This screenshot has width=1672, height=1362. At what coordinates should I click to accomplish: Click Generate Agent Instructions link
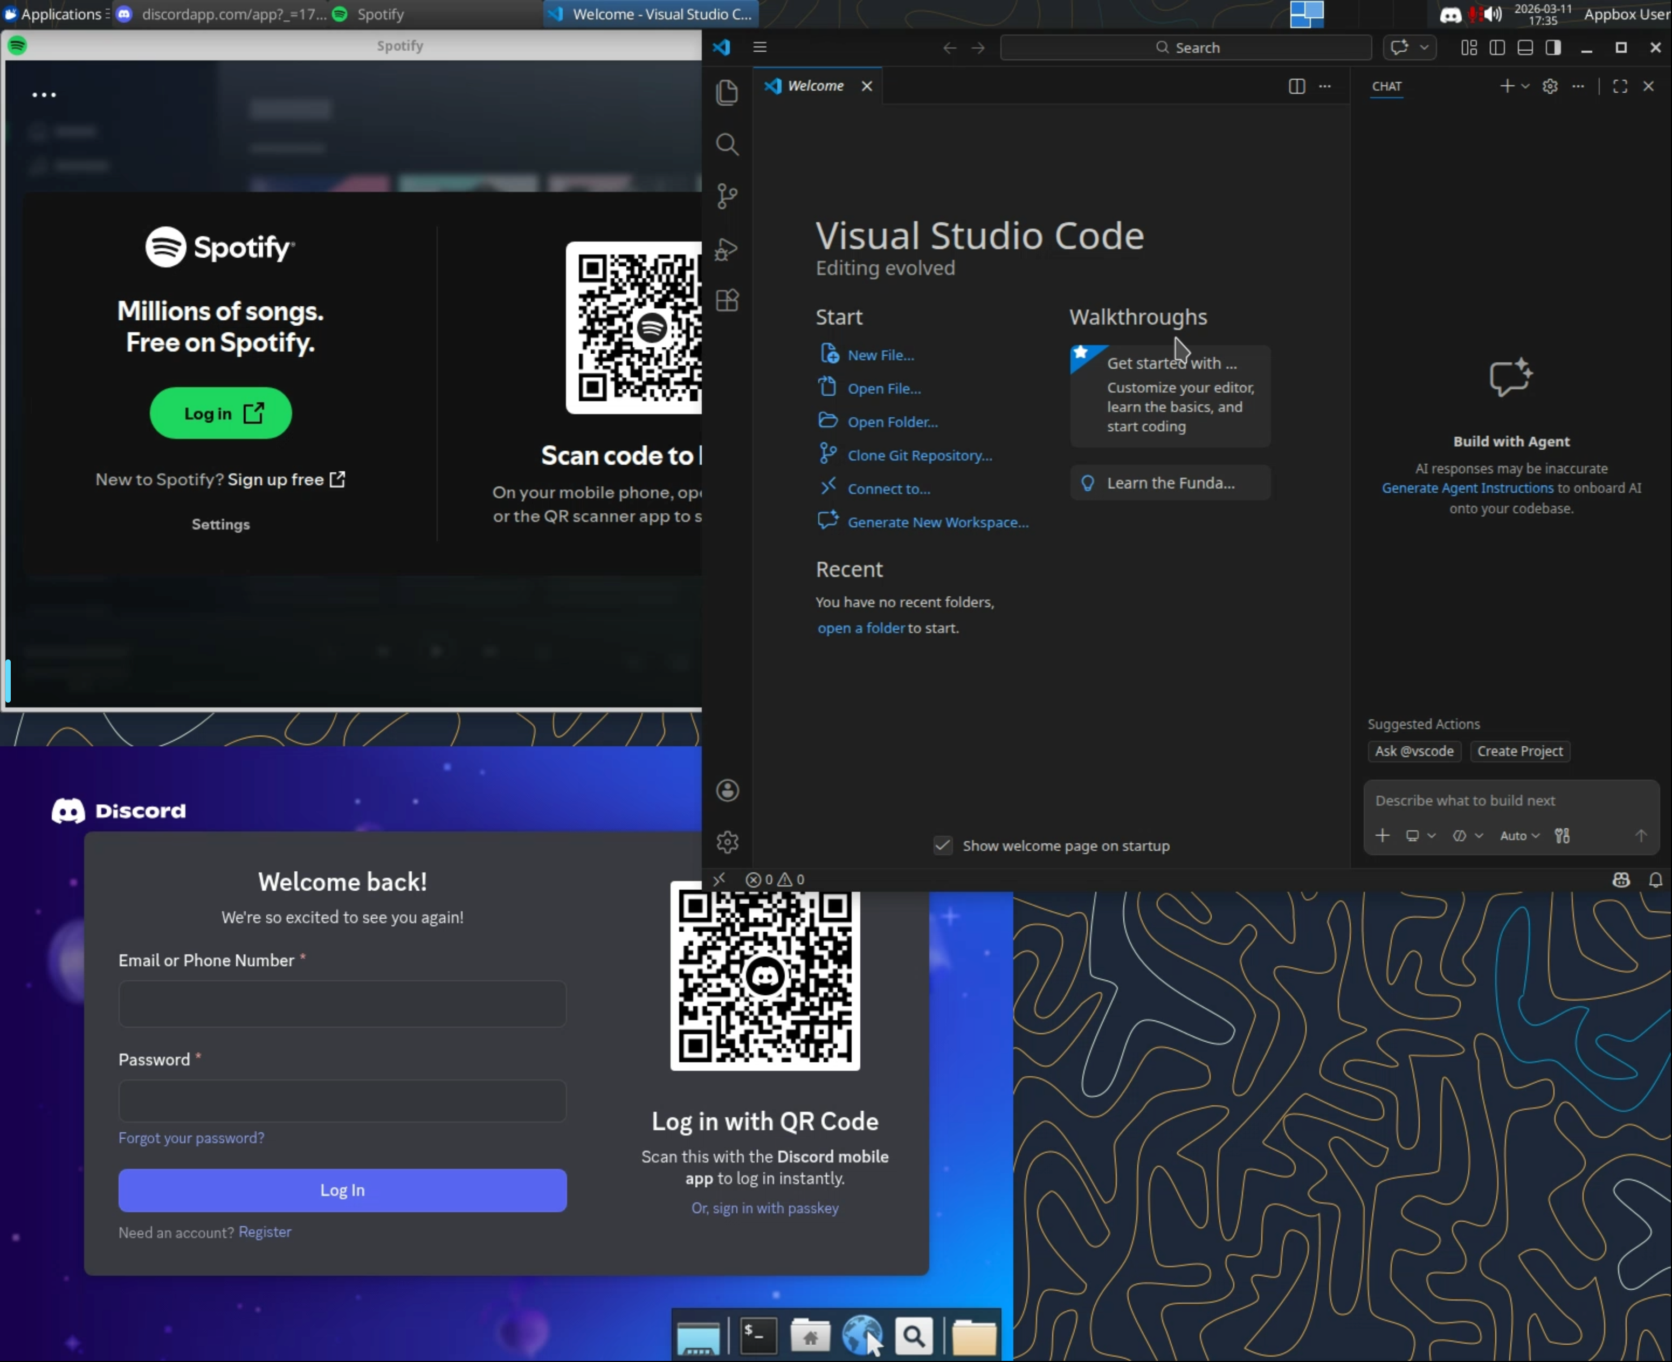[1467, 488]
